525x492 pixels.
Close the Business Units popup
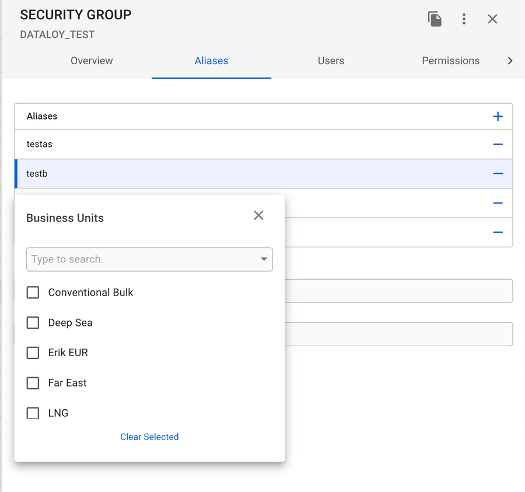pyautogui.click(x=258, y=216)
